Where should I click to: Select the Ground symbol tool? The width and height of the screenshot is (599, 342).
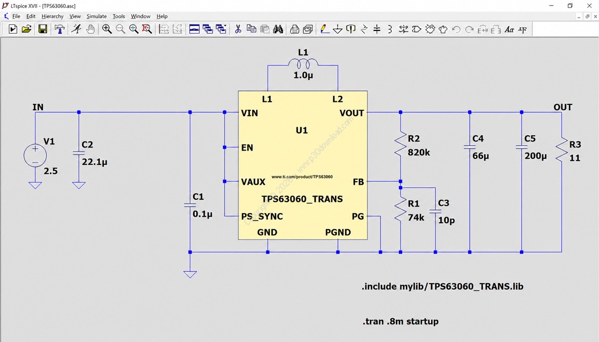click(x=338, y=29)
